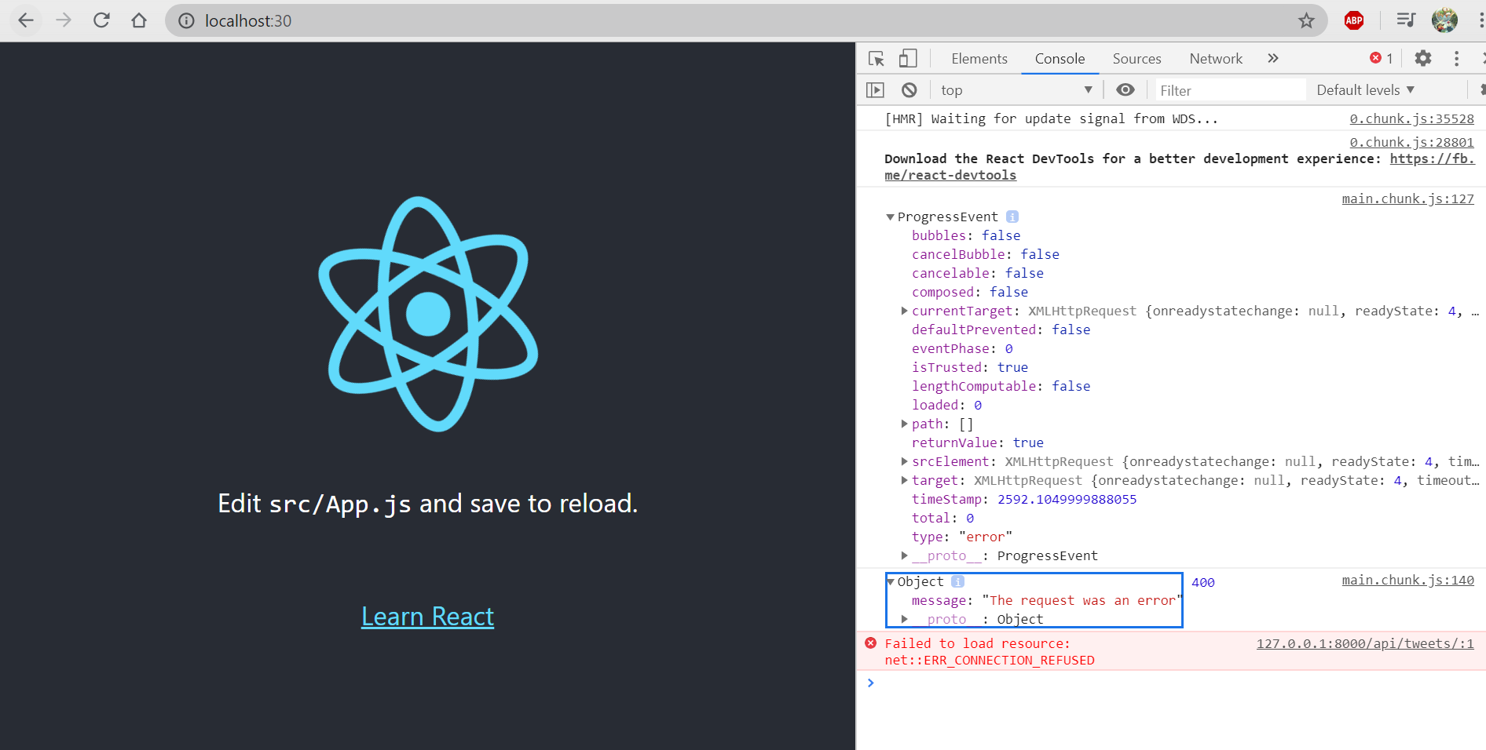This screenshot has height=750, width=1486.
Task: Click the red error count indicator
Action: click(x=1382, y=58)
